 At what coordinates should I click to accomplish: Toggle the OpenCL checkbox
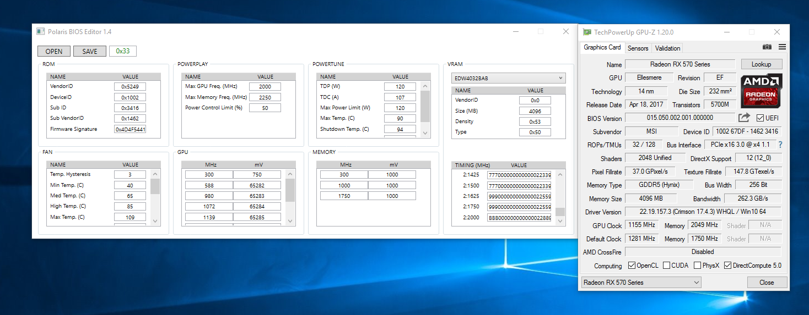click(632, 266)
